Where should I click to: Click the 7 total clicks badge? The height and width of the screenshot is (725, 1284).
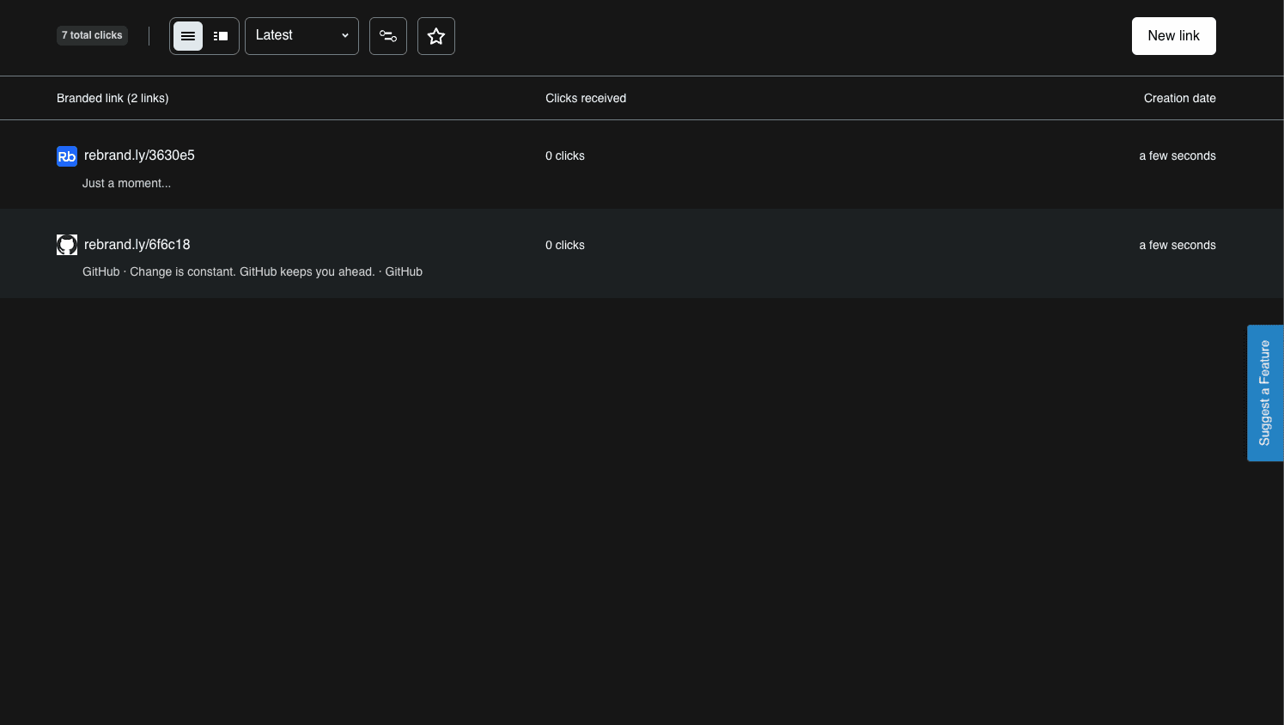click(92, 35)
